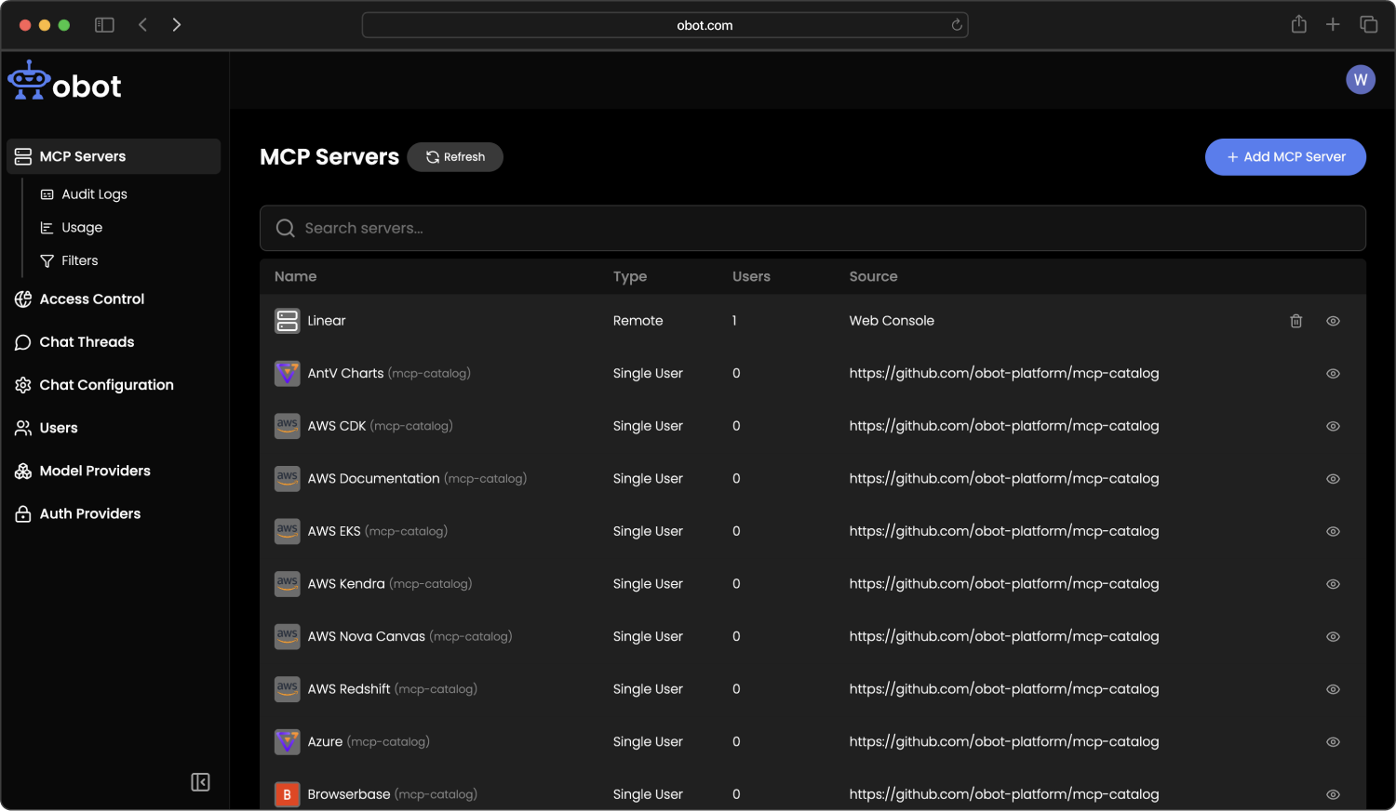
Task: Click the obot robot logo
Action: (29, 81)
